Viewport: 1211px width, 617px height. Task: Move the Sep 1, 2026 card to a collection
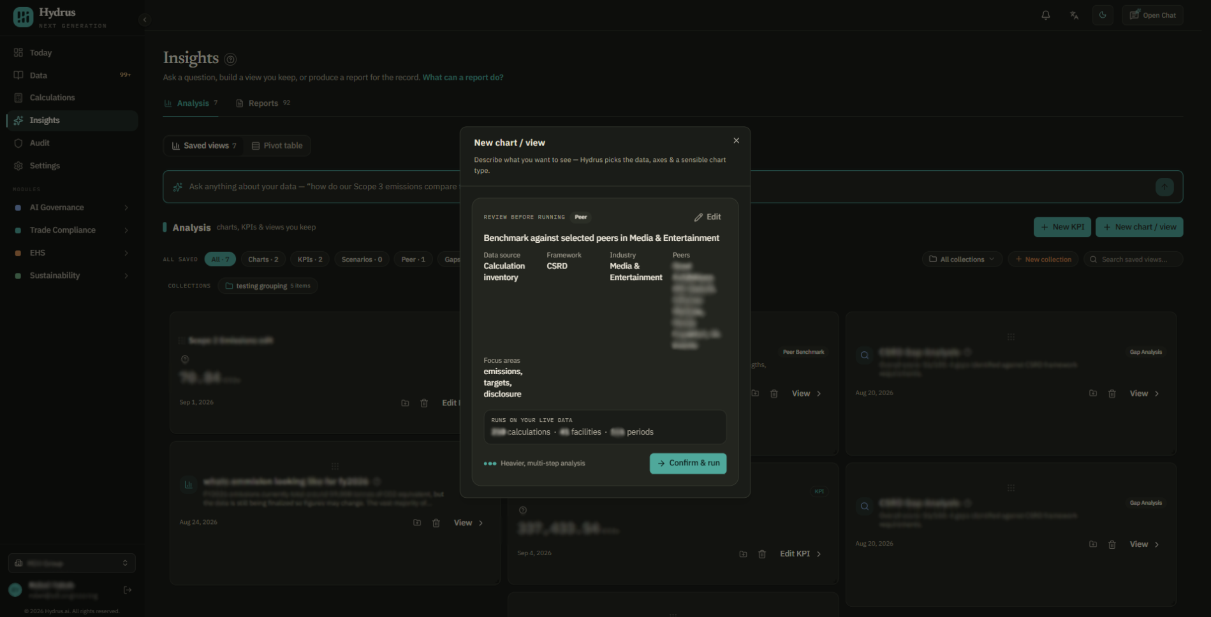point(405,403)
